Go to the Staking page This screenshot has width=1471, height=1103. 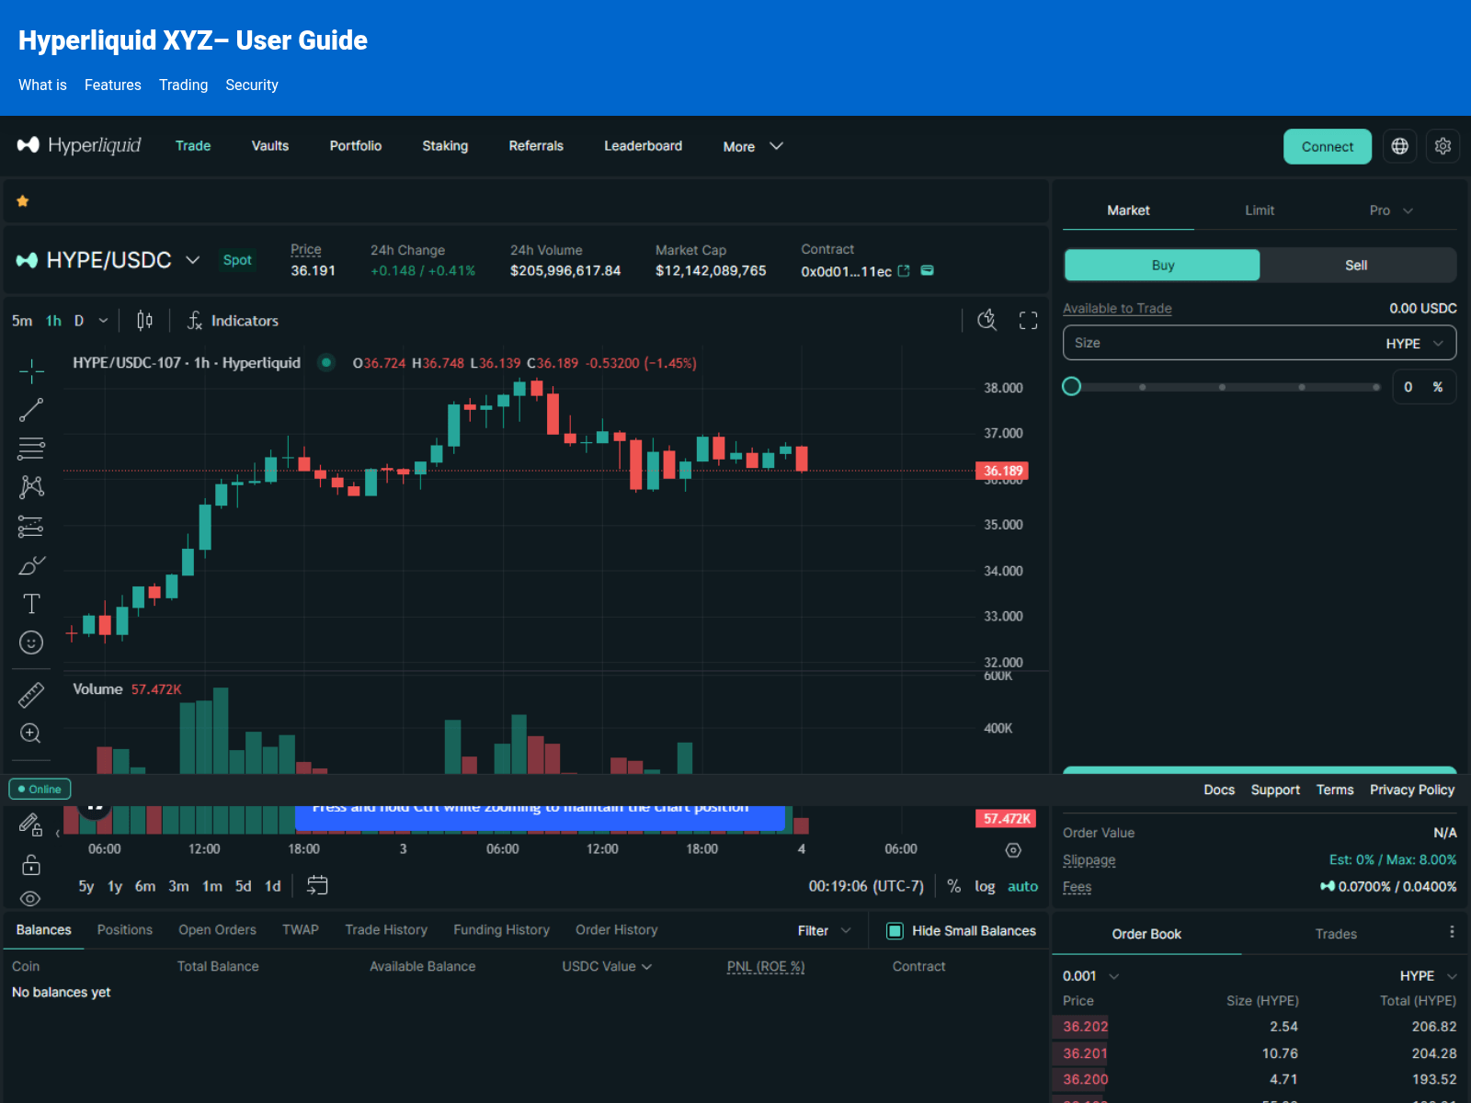[445, 146]
